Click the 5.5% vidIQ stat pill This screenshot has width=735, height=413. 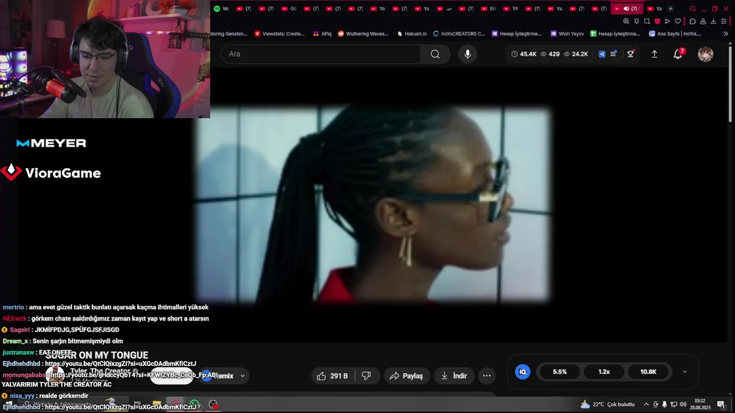[x=559, y=372]
